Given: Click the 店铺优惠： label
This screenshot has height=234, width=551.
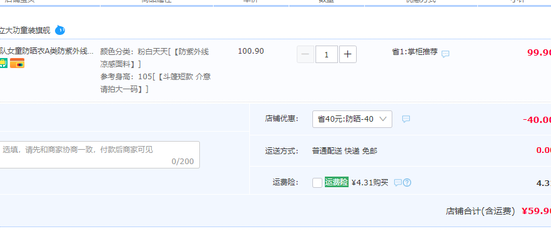Looking at the screenshot, I should click(x=282, y=119).
